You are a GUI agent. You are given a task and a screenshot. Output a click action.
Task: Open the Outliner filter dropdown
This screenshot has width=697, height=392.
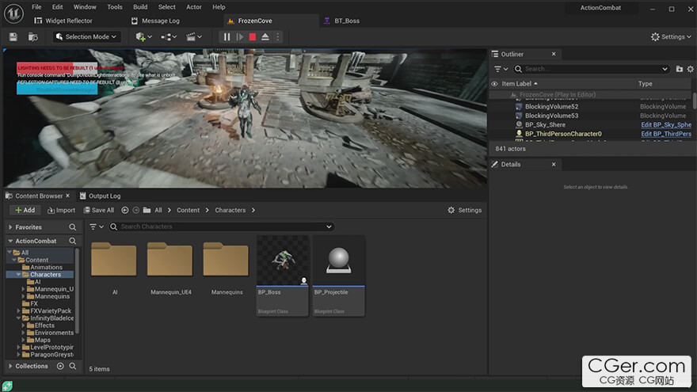[x=501, y=69]
